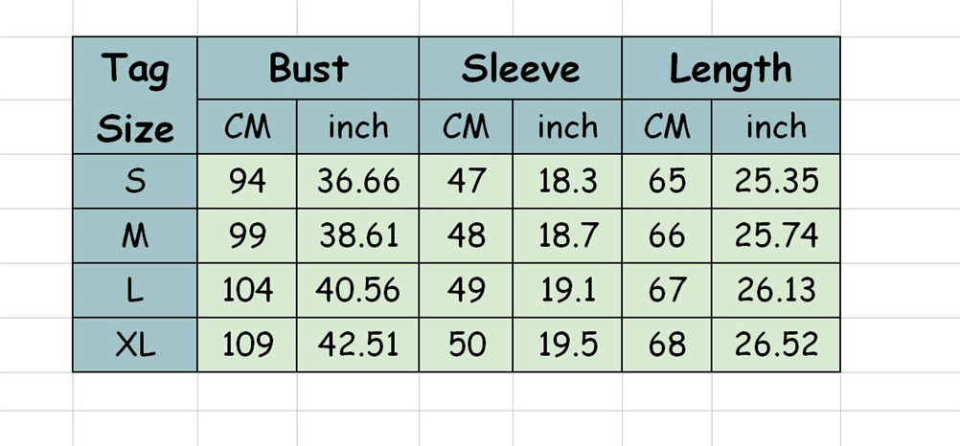
Task: Click the cell showing 40.56 inches
Action: point(358,290)
